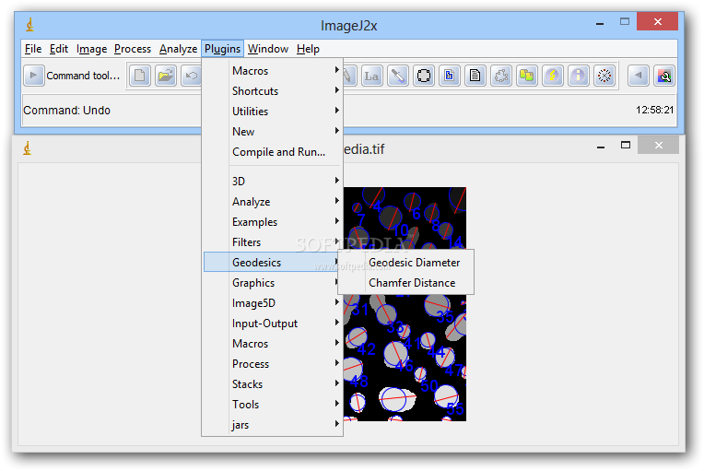Expand the Stacks submenu

click(x=273, y=384)
